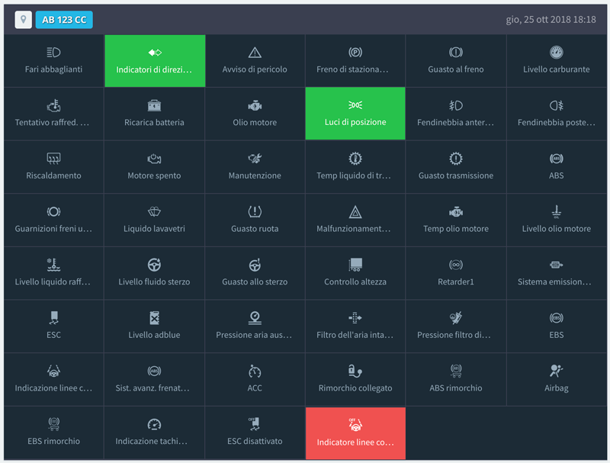Click the Fari abbaglianti high beam icon
This screenshot has height=463, width=610.
(53, 53)
